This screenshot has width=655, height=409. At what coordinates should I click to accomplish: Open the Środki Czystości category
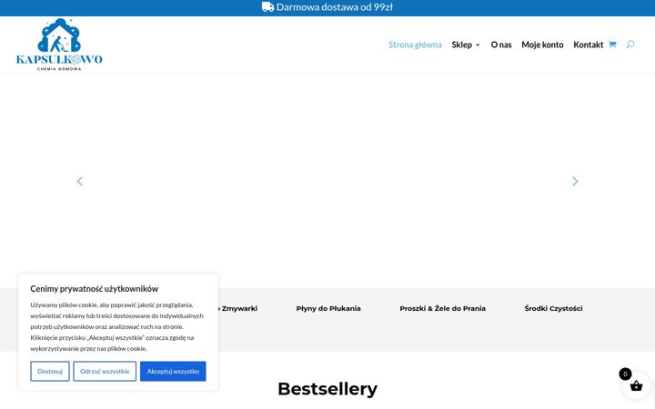pos(553,308)
